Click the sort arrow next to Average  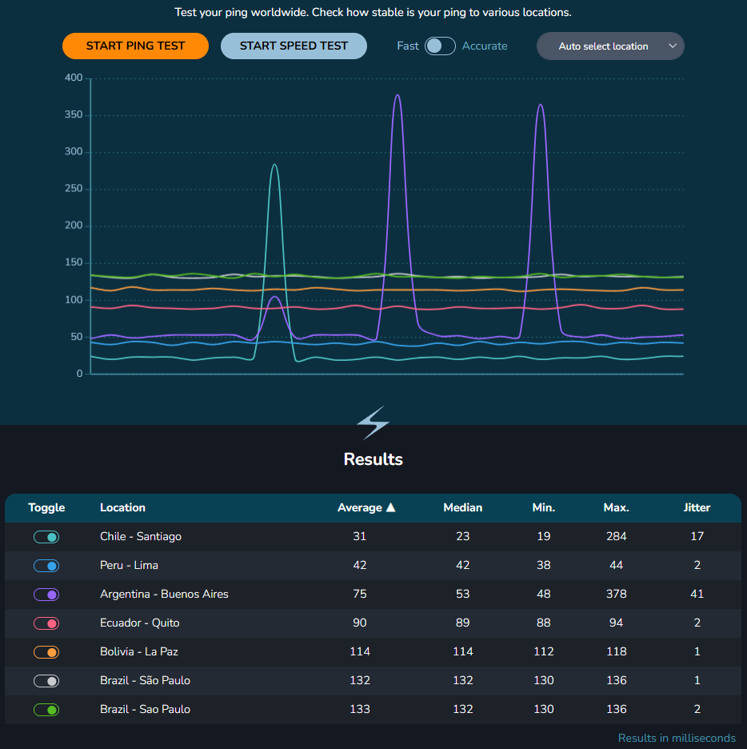pos(389,507)
